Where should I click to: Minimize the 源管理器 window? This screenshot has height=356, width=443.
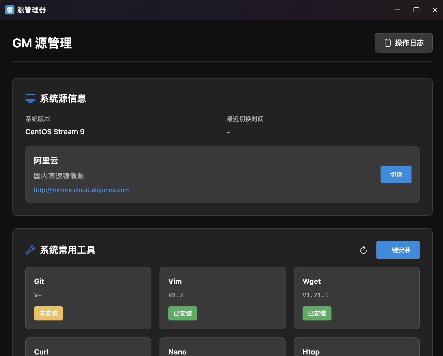(x=398, y=10)
